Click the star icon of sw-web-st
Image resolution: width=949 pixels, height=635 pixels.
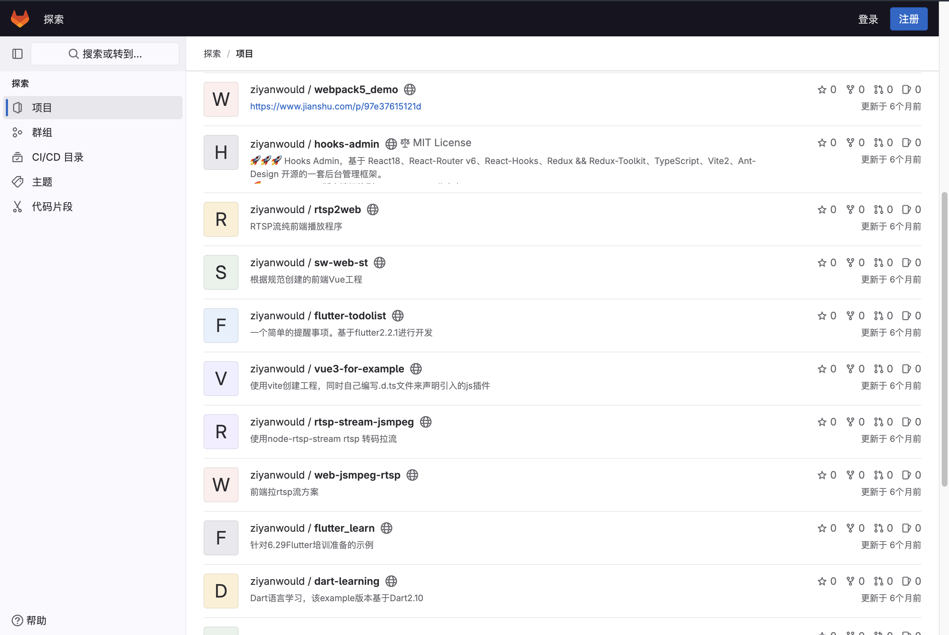(x=822, y=263)
